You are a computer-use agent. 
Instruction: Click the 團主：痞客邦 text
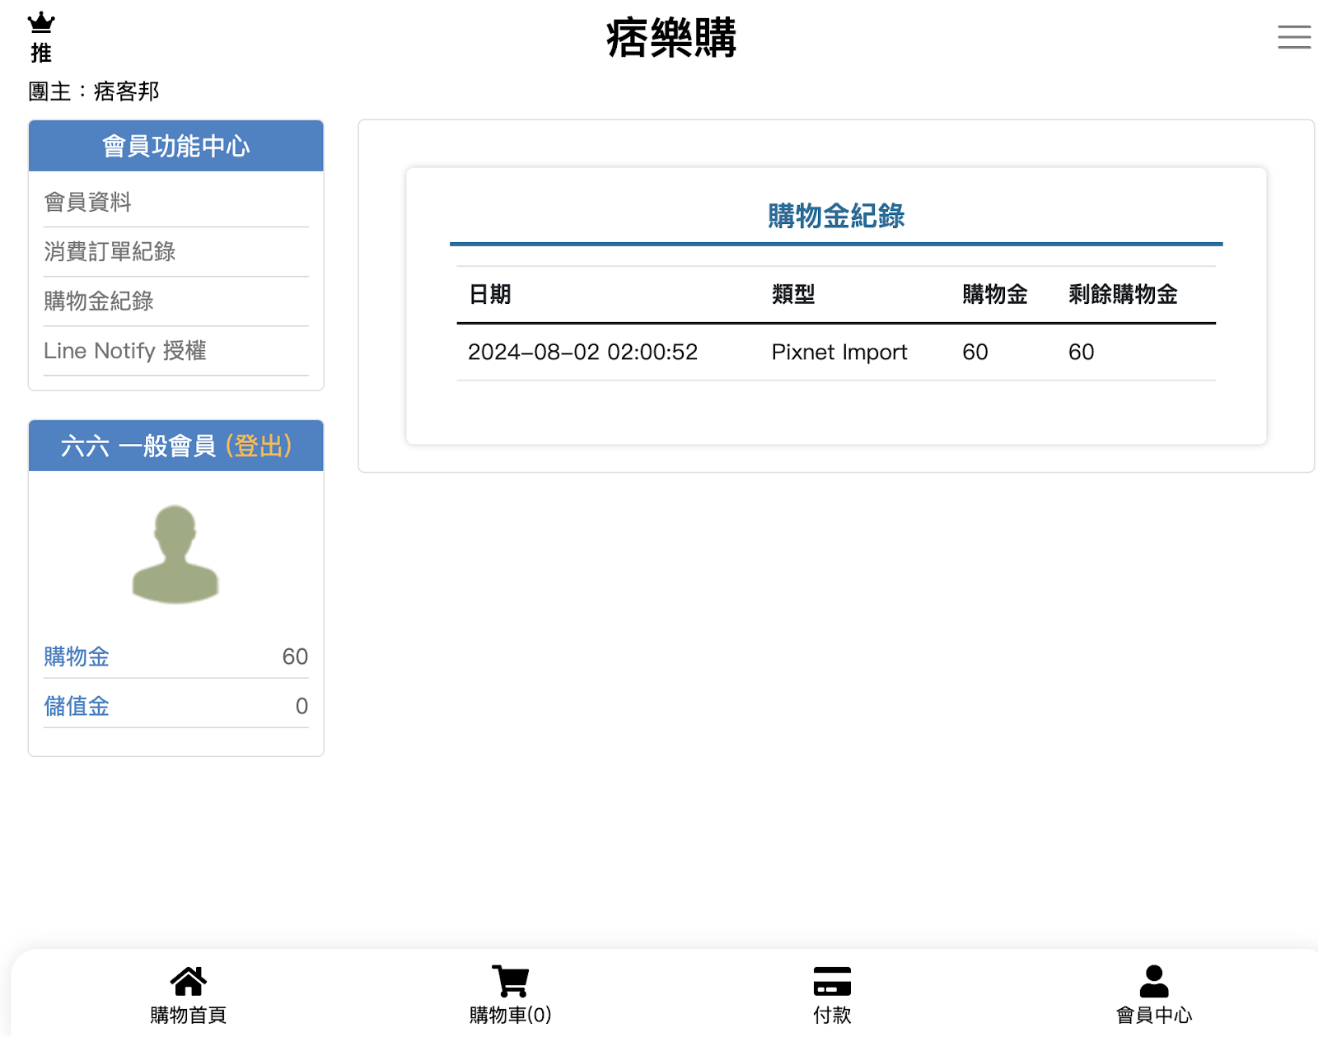pos(93,91)
